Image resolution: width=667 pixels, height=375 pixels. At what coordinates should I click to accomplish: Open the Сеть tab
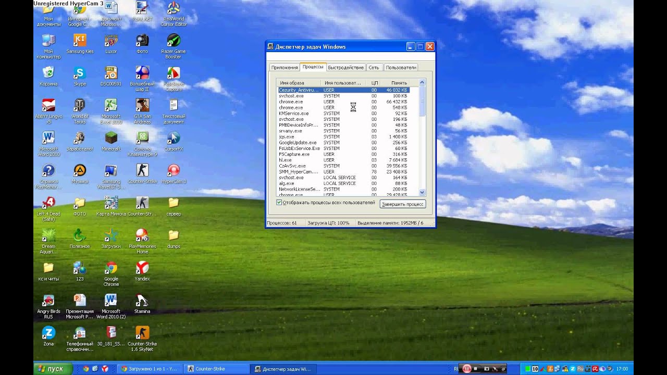(374, 67)
